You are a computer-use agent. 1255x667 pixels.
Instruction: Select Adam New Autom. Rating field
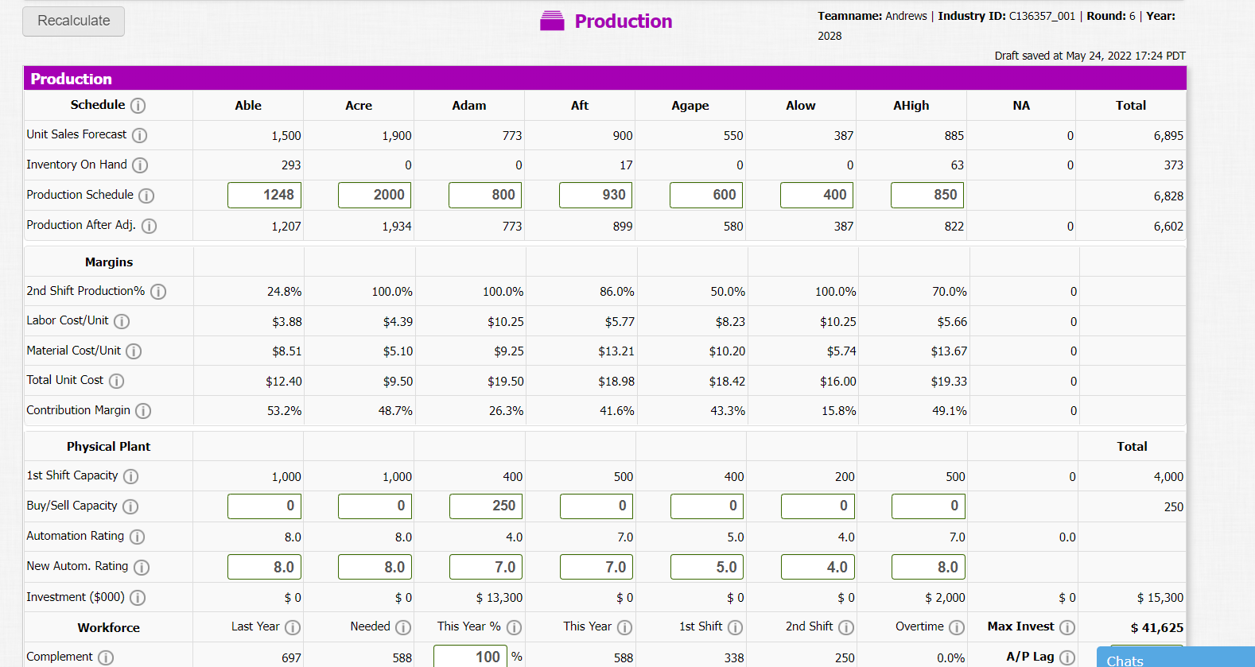tap(486, 567)
